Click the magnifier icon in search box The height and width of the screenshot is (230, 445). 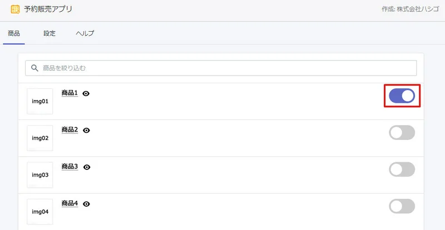(x=34, y=68)
